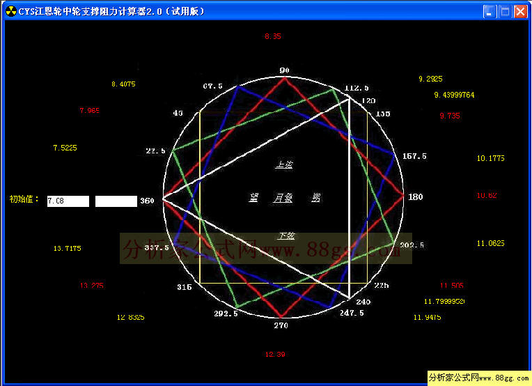Click the yellow value 9.2925
This screenshot has width=532, height=386.
tap(430, 79)
